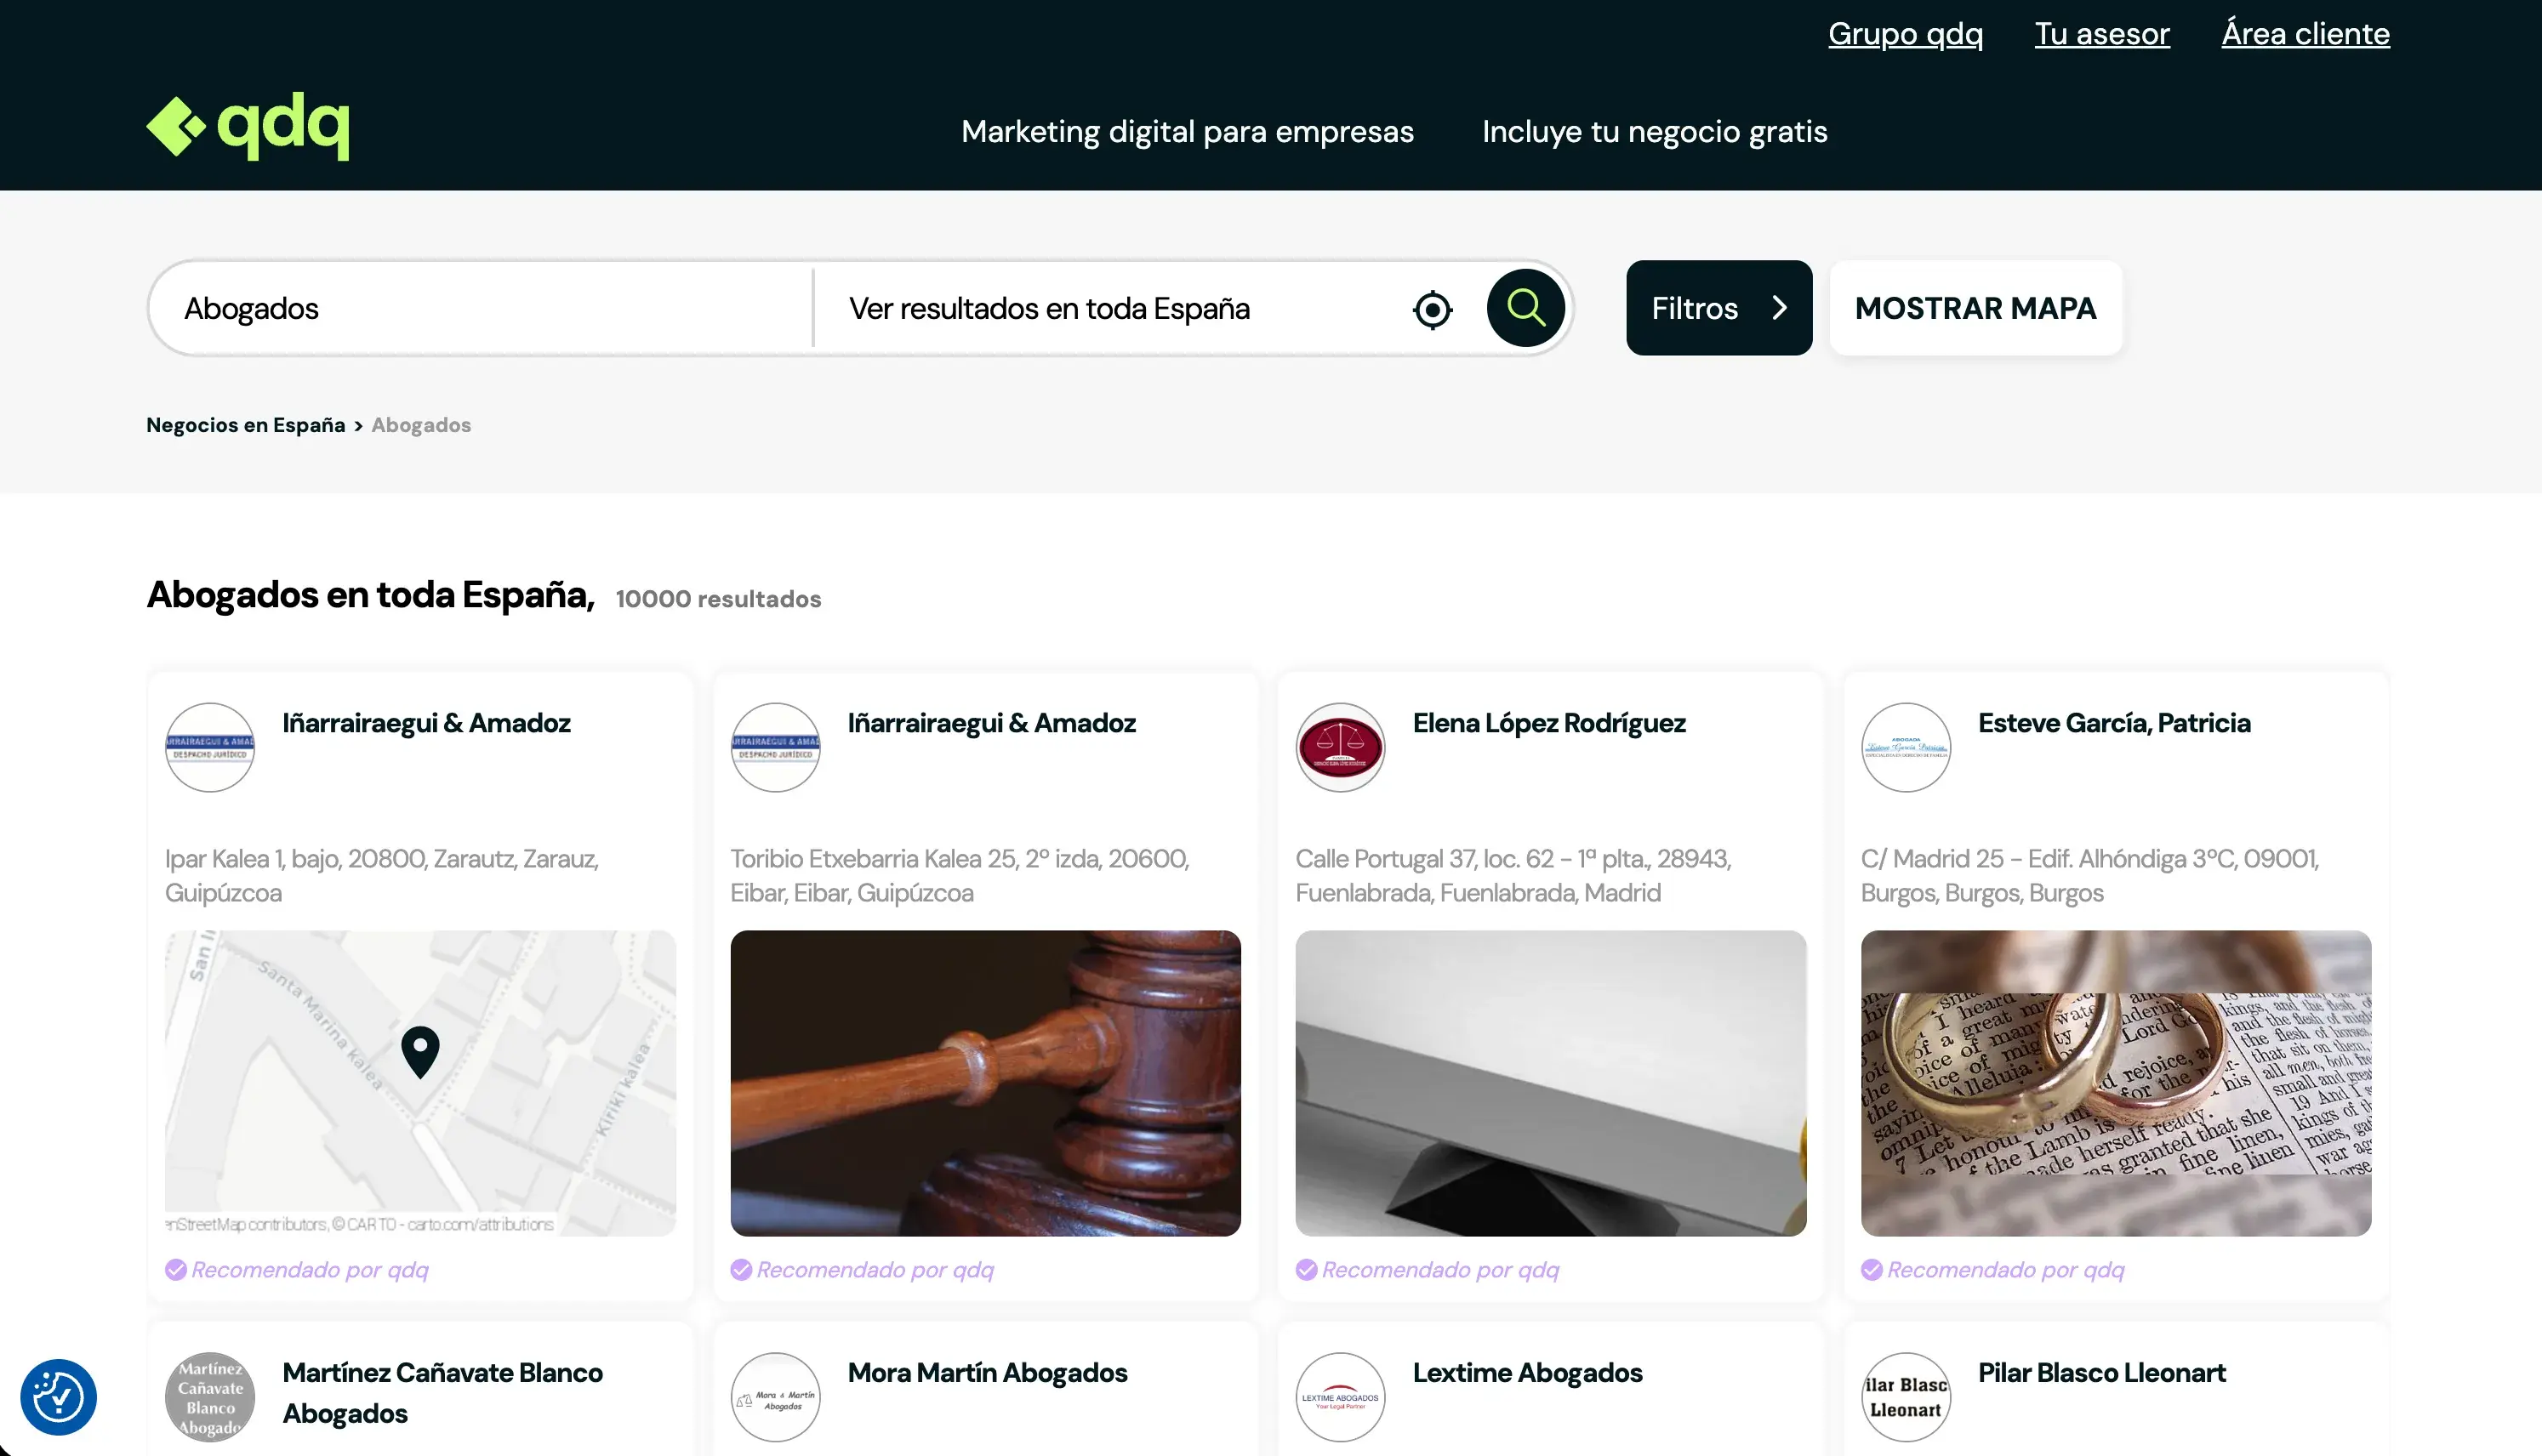Viewport: 2542px width, 1456px height.
Task: Open Incluye tu negocio gratis menu
Action: tap(1654, 131)
